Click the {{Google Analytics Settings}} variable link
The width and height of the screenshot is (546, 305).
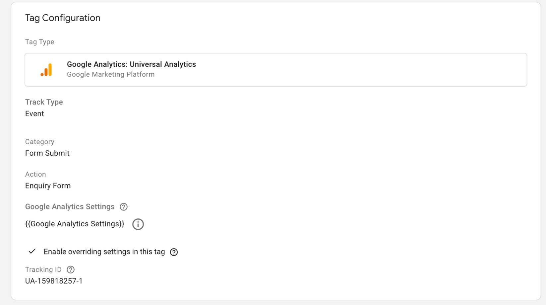[x=74, y=224]
